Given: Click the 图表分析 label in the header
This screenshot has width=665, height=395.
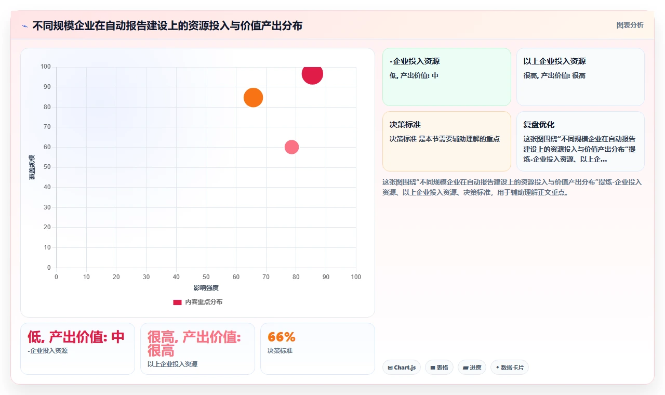Looking at the screenshot, I should (x=630, y=25).
